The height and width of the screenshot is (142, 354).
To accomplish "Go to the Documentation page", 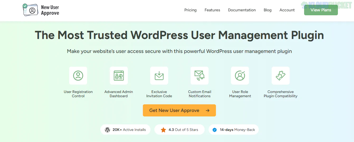I will 242,10.
